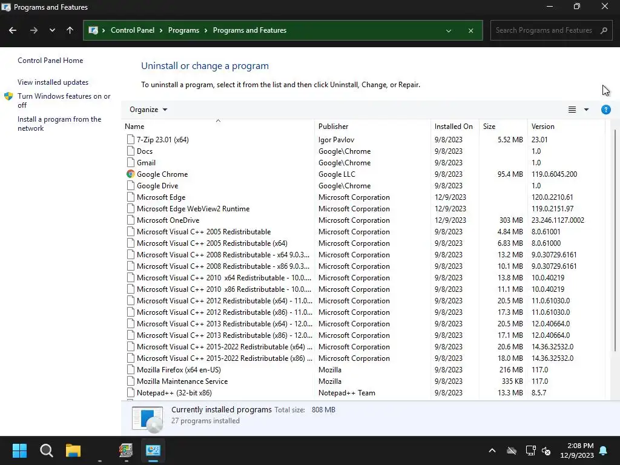Click the OneDrive tray icon

[x=512, y=450]
